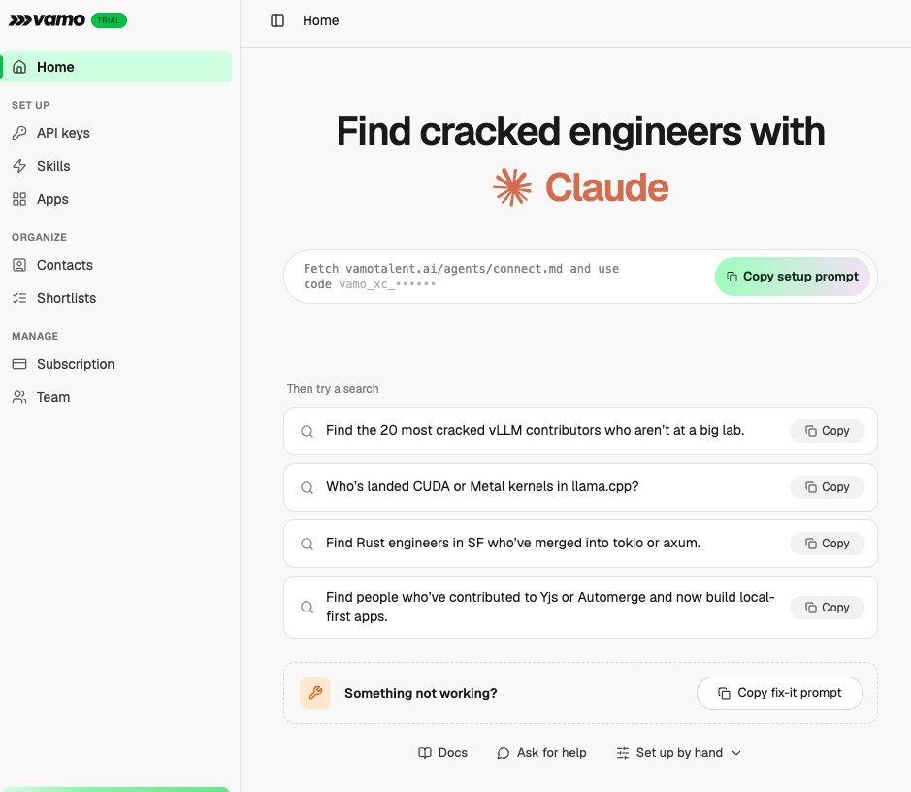Copy the setup prompt
The height and width of the screenshot is (792, 911).
pos(792,277)
